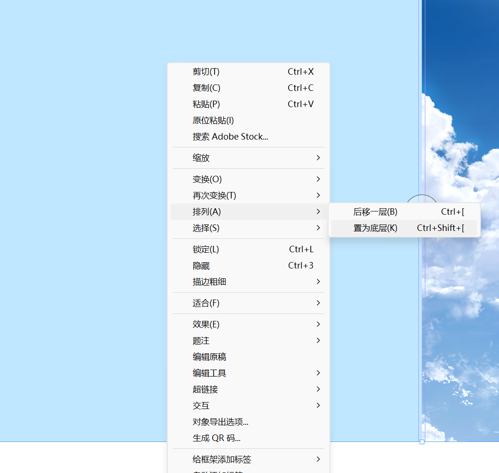499x473 pixels.
Task: Select 置为底层(K) to send to back
Action: coord(375,228)
